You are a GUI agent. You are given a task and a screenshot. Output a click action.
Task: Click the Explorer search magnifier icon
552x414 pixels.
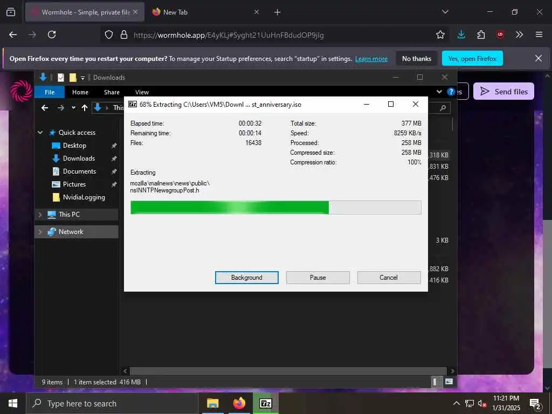443,108
